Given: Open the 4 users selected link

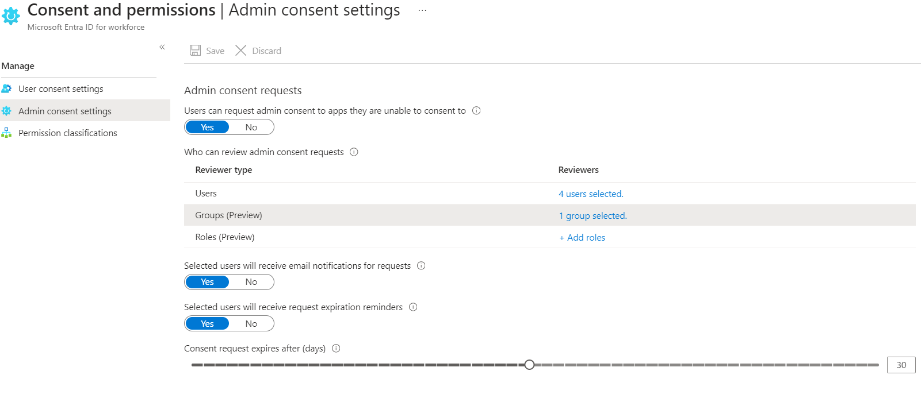Looking at the screenshot, I should pyautogui.click(x=590, y=194).
